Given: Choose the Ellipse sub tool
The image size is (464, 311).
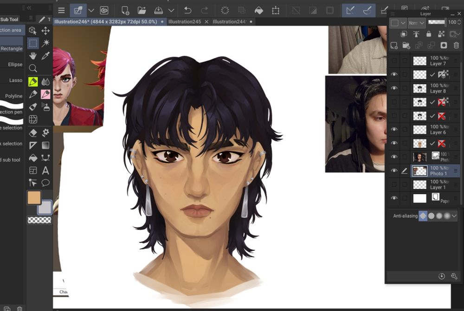Looking at the screenshot, I should (15, 64).
